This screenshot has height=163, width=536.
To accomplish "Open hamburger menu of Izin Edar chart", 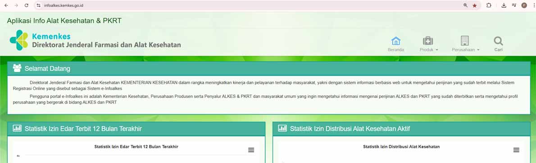I will [251, 150].
